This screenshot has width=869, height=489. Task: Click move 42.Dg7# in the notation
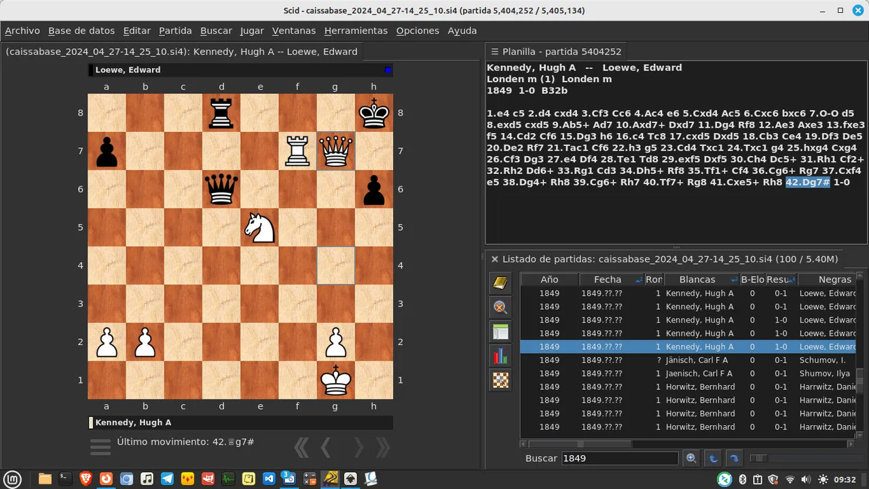pyautogui.click(x=807, y=183)
